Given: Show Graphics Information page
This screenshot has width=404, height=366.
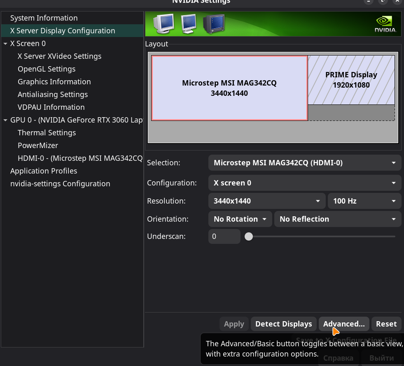Looking at the screenshot, I should 54,82.
